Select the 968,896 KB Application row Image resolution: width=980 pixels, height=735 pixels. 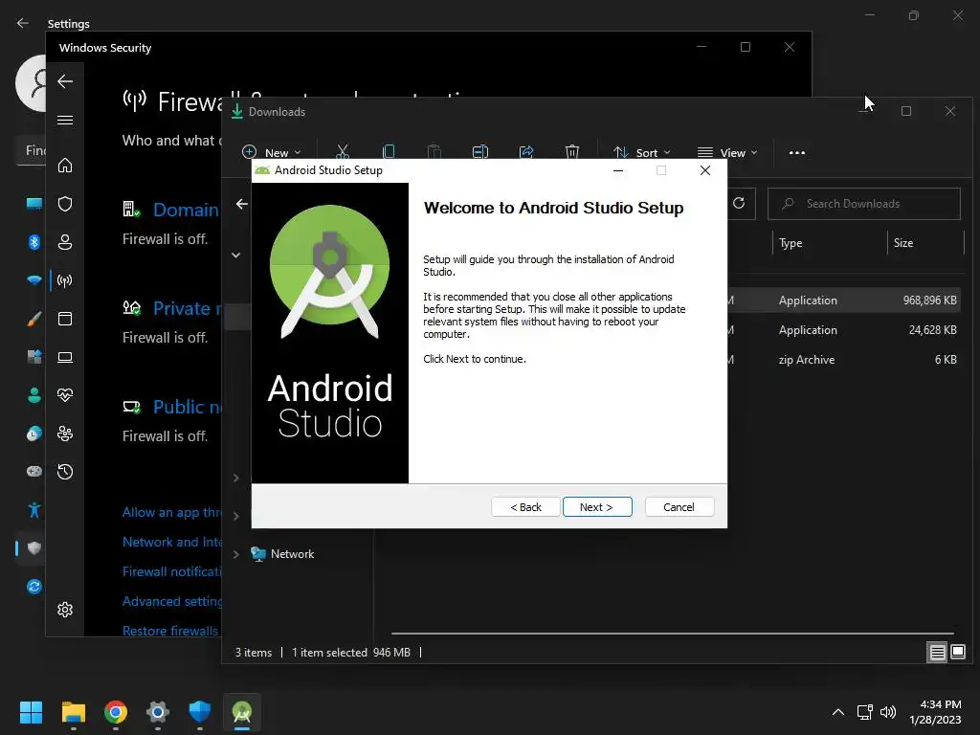coord(842,300)
